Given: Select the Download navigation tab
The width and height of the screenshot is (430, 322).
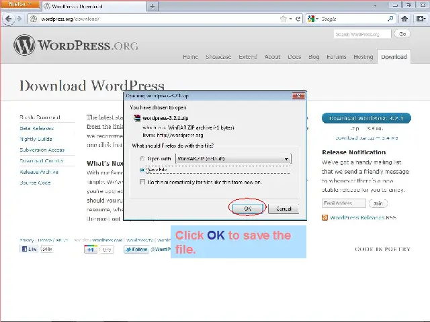Looking at the screenshot, I should pos(394,56).
